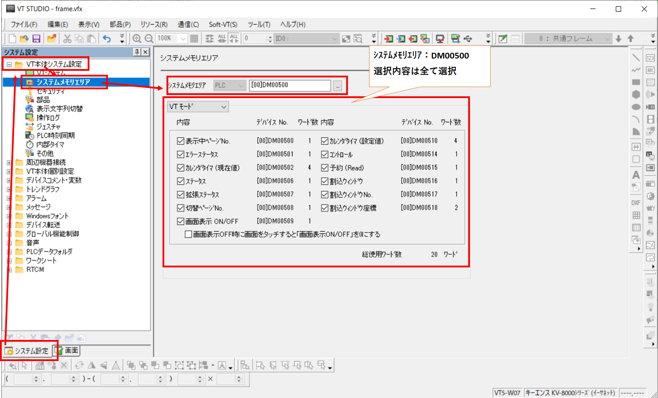658x398 pixels.
Task: Open the ツール(T) menu
Action: click(x=259, y=25)
